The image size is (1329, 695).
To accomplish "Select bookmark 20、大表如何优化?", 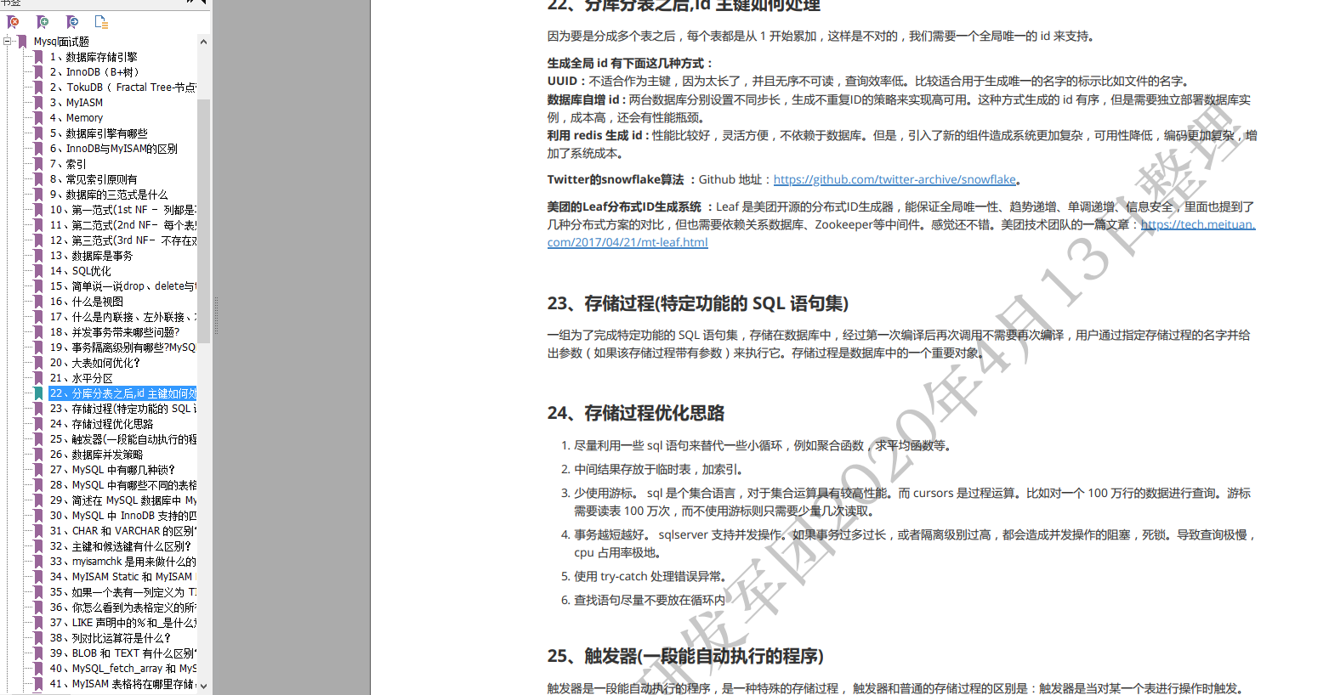I will [94, 363].
